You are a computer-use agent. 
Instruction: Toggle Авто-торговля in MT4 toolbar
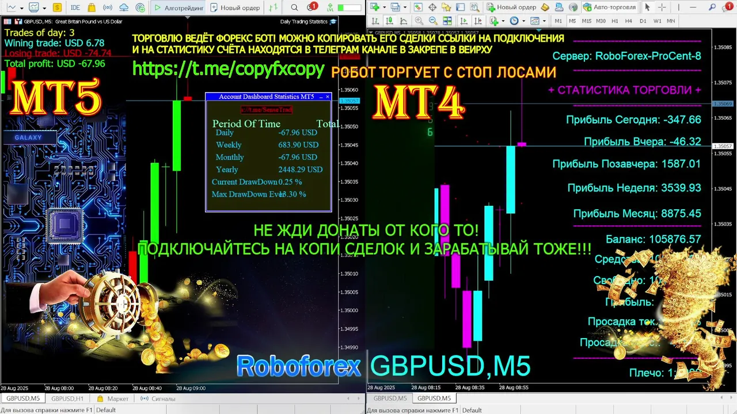[x=609, y=7]
